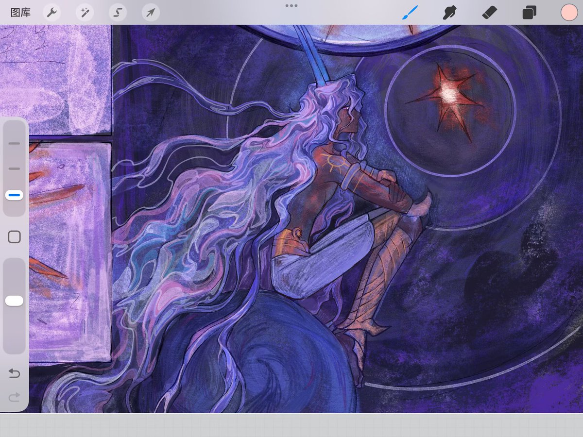Open the Adjustments magic wand menu
This screenshot has width=583, height=437.
(85, 13)
